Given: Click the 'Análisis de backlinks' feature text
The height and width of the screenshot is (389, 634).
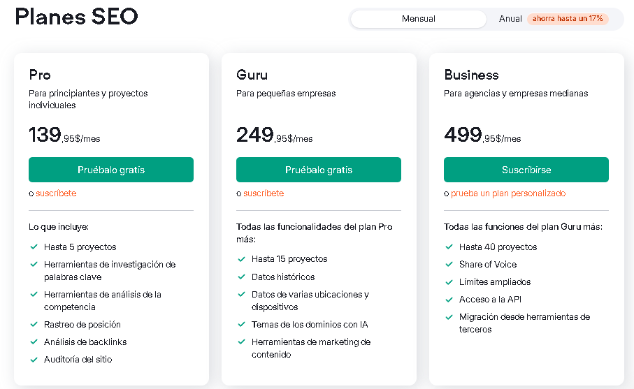Looking at the screenshot, I should tap(85, 342).
